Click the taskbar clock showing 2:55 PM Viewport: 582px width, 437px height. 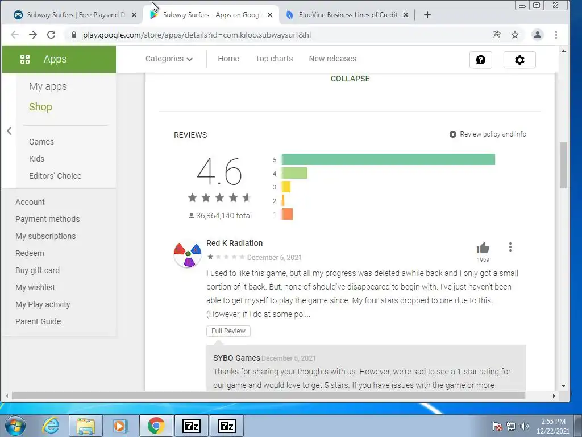coord(553,426)
